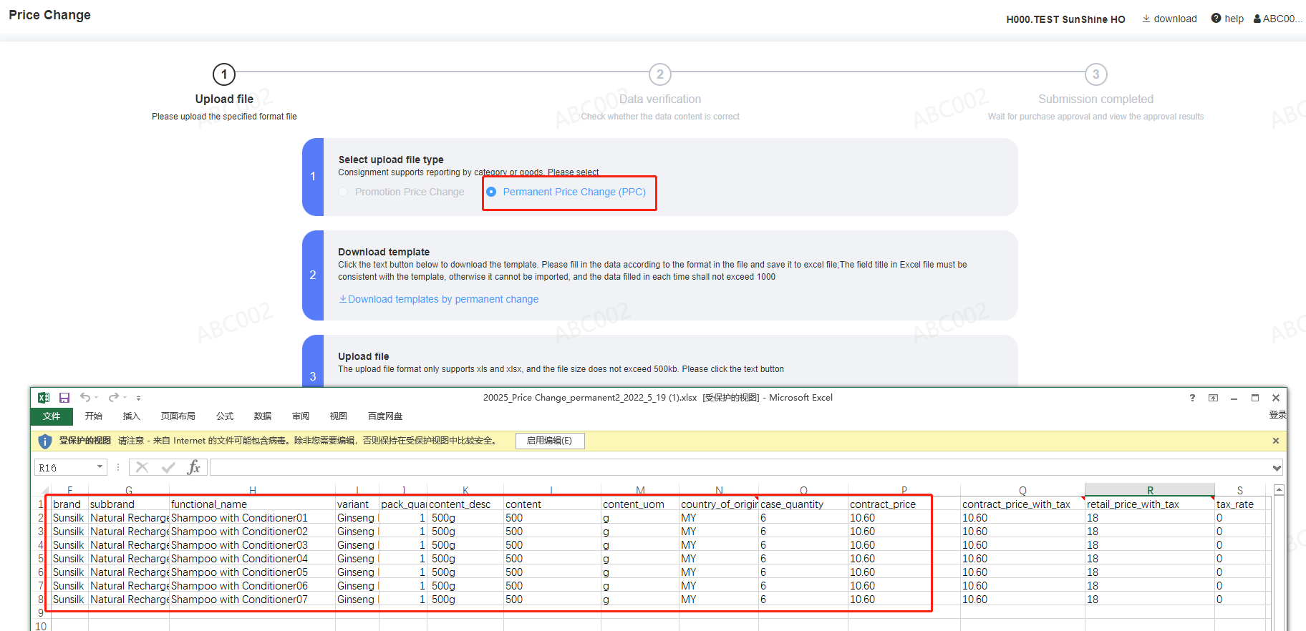Click the fx insert function icon
Image resolution: width=1306 pixels, height=631 pixels.
(193, 468)
